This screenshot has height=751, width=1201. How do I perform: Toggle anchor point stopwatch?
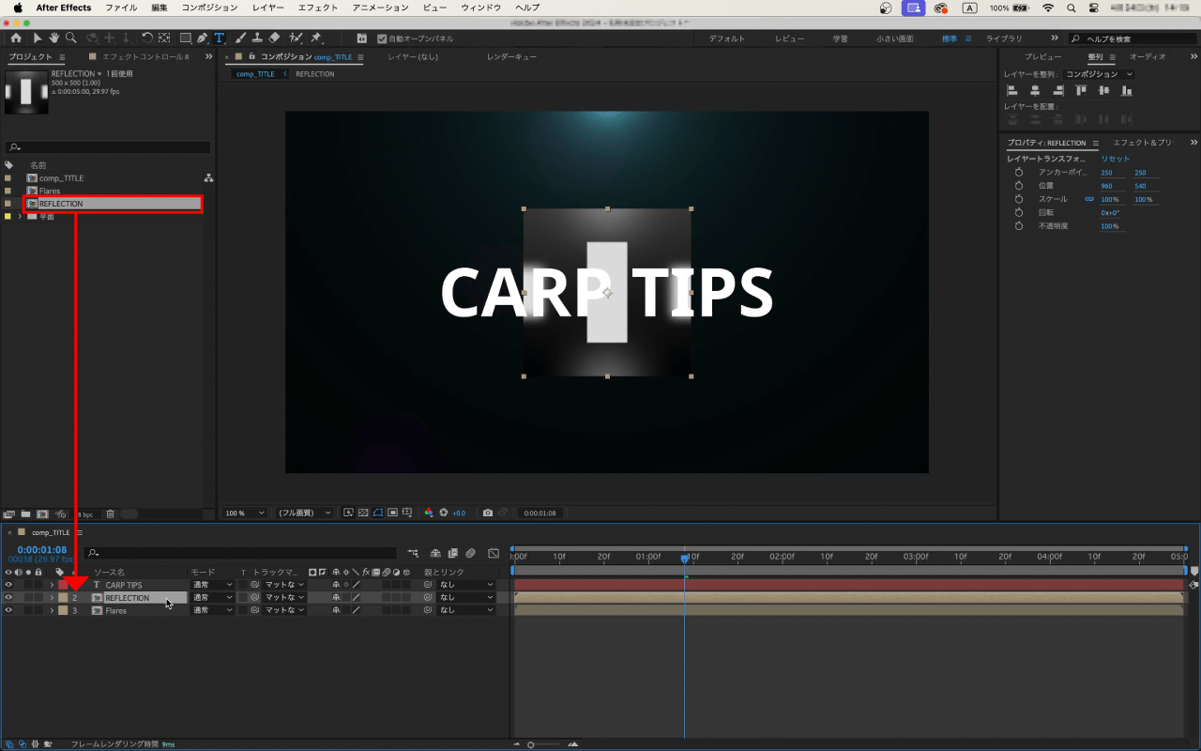click(1018, 173)
